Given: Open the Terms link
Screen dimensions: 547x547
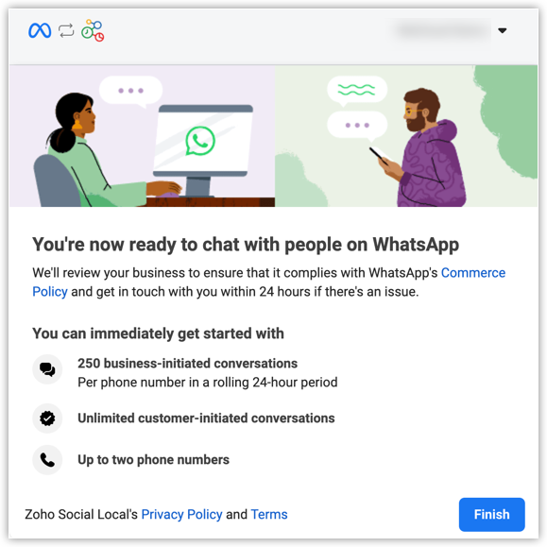Looking at the screenshot, I should coord(269,515).
